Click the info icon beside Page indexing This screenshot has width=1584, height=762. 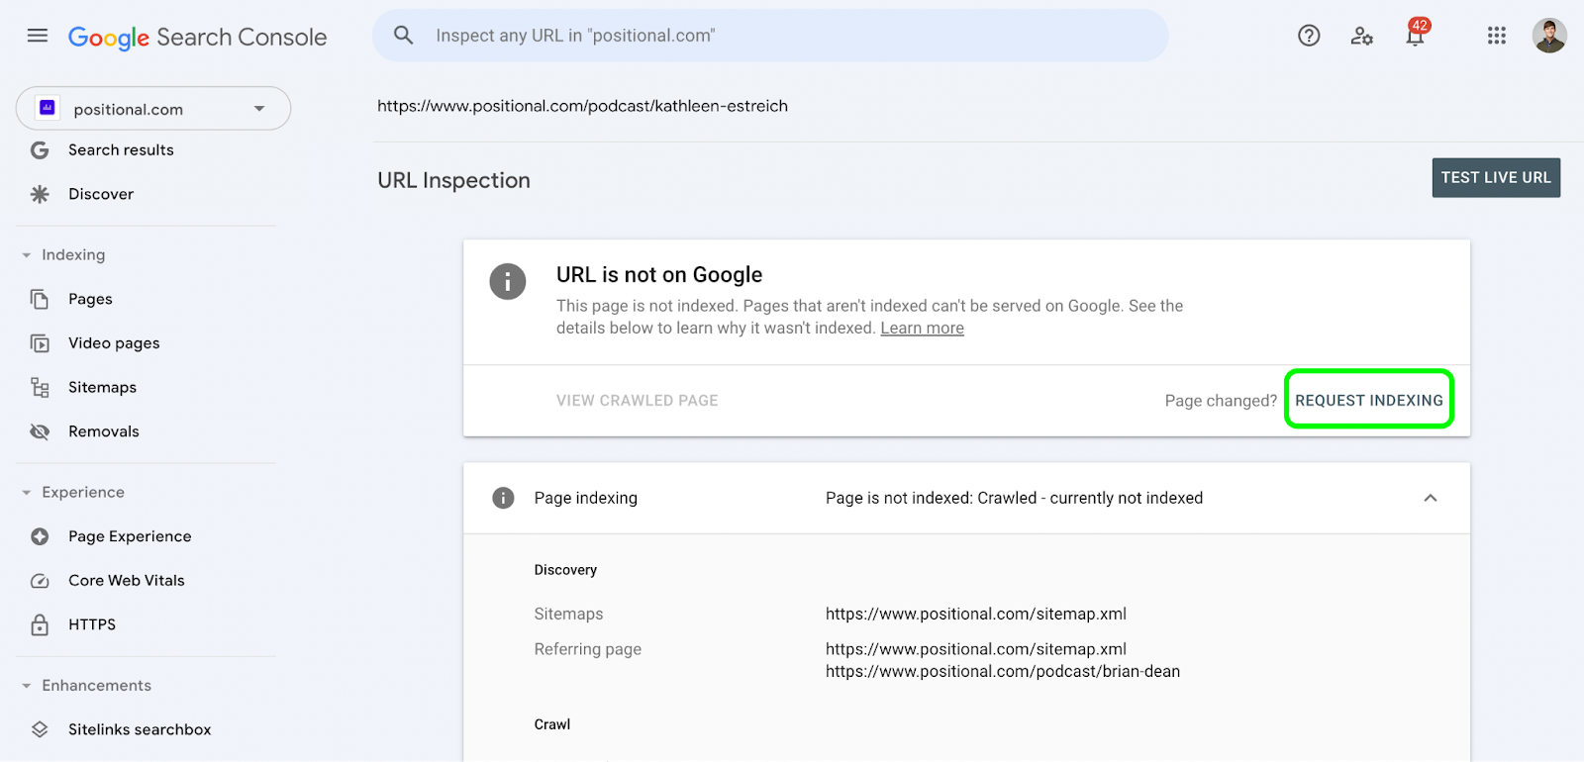(x=503, y=498)
